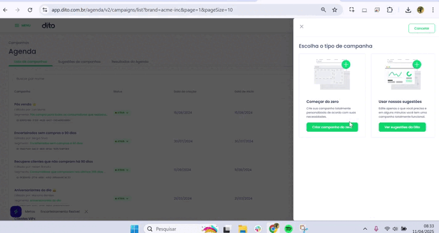Click the Encarteiramento flexível shortcut
Viewport: 439px width, 233px height.
pos(60,211)
